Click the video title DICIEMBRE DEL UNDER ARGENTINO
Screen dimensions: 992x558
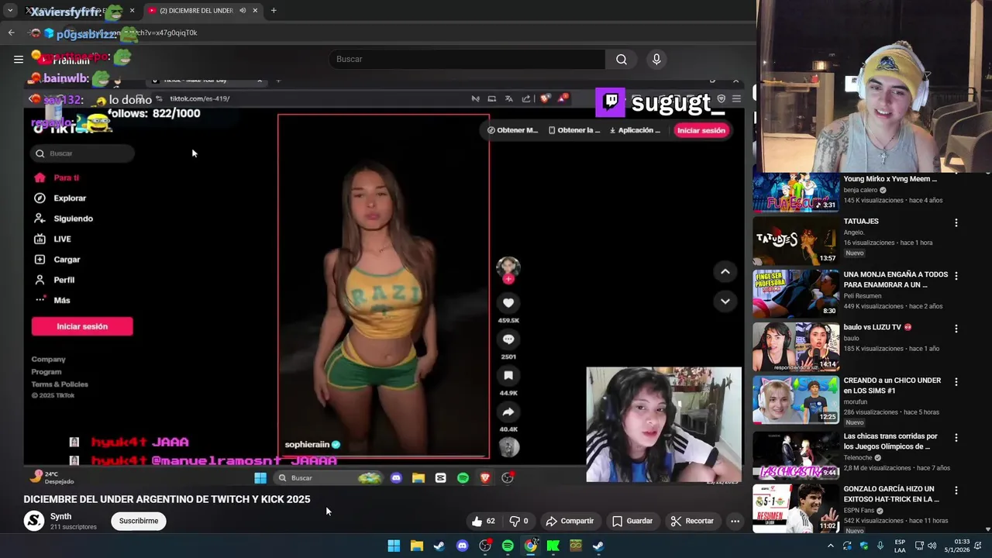point(167,499)
